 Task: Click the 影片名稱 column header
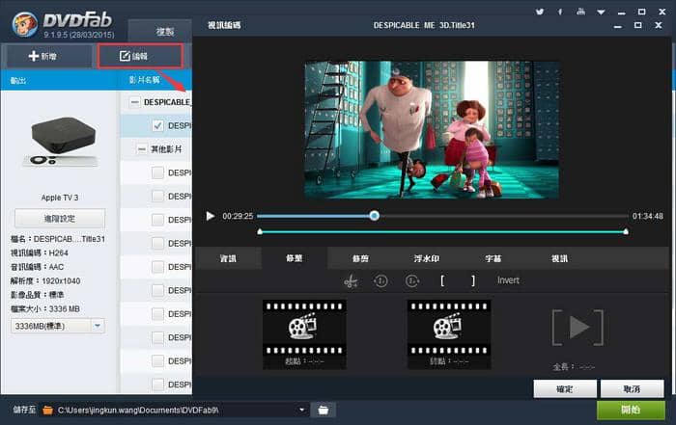(x=145, y=80)
